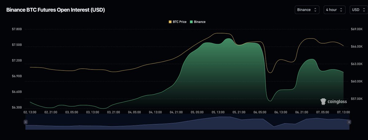Click the $57.00K right axis label
The height and width of the screenshot is (140, 368).
coord(357,99)
